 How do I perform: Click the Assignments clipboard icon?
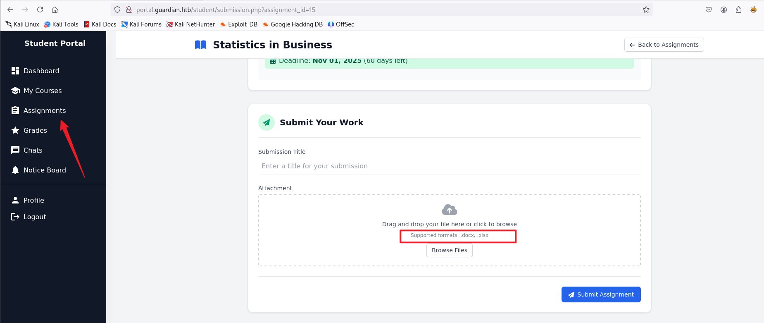[x=15, y=110]
